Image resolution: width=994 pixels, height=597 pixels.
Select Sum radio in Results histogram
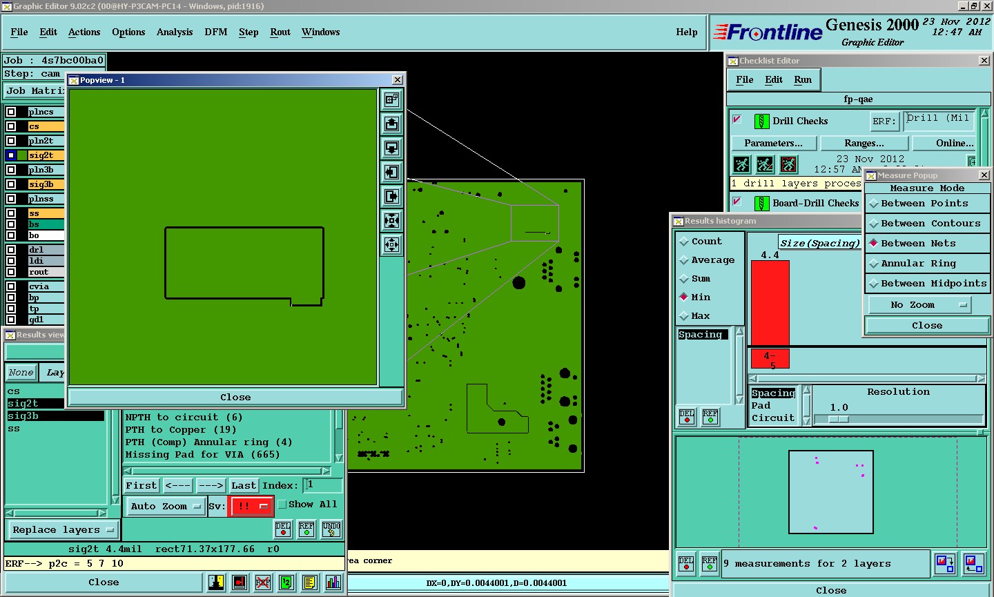(x=694, y=279)
